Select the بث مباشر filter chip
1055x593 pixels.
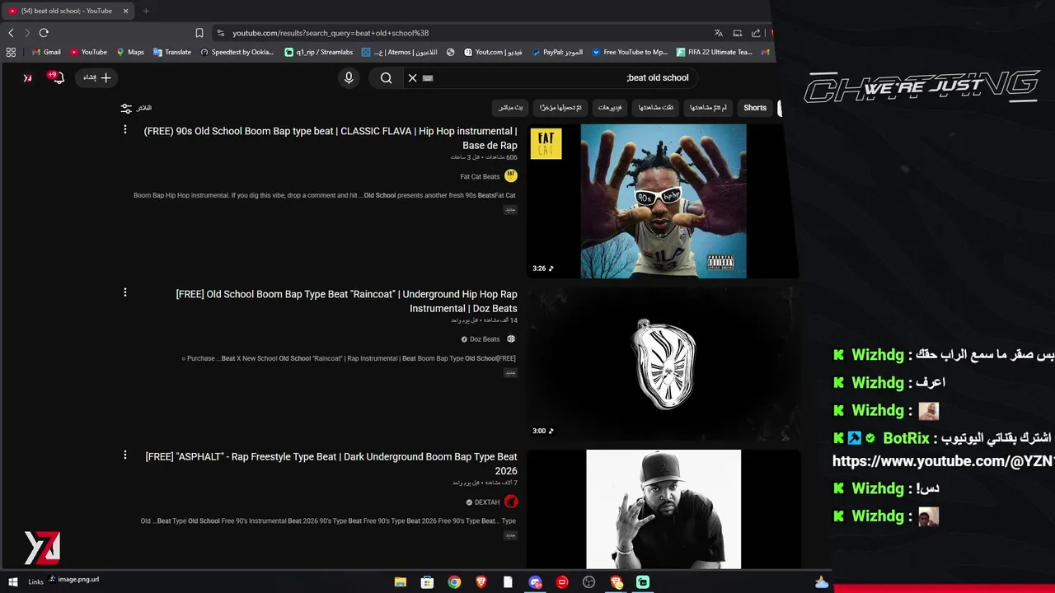[511, 108]
